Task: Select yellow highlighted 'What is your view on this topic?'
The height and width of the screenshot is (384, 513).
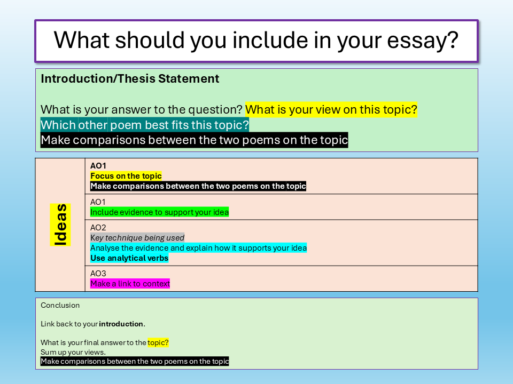Action: [x=331, y=110]
